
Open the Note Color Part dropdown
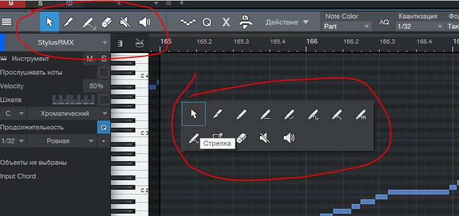(346, 26)
